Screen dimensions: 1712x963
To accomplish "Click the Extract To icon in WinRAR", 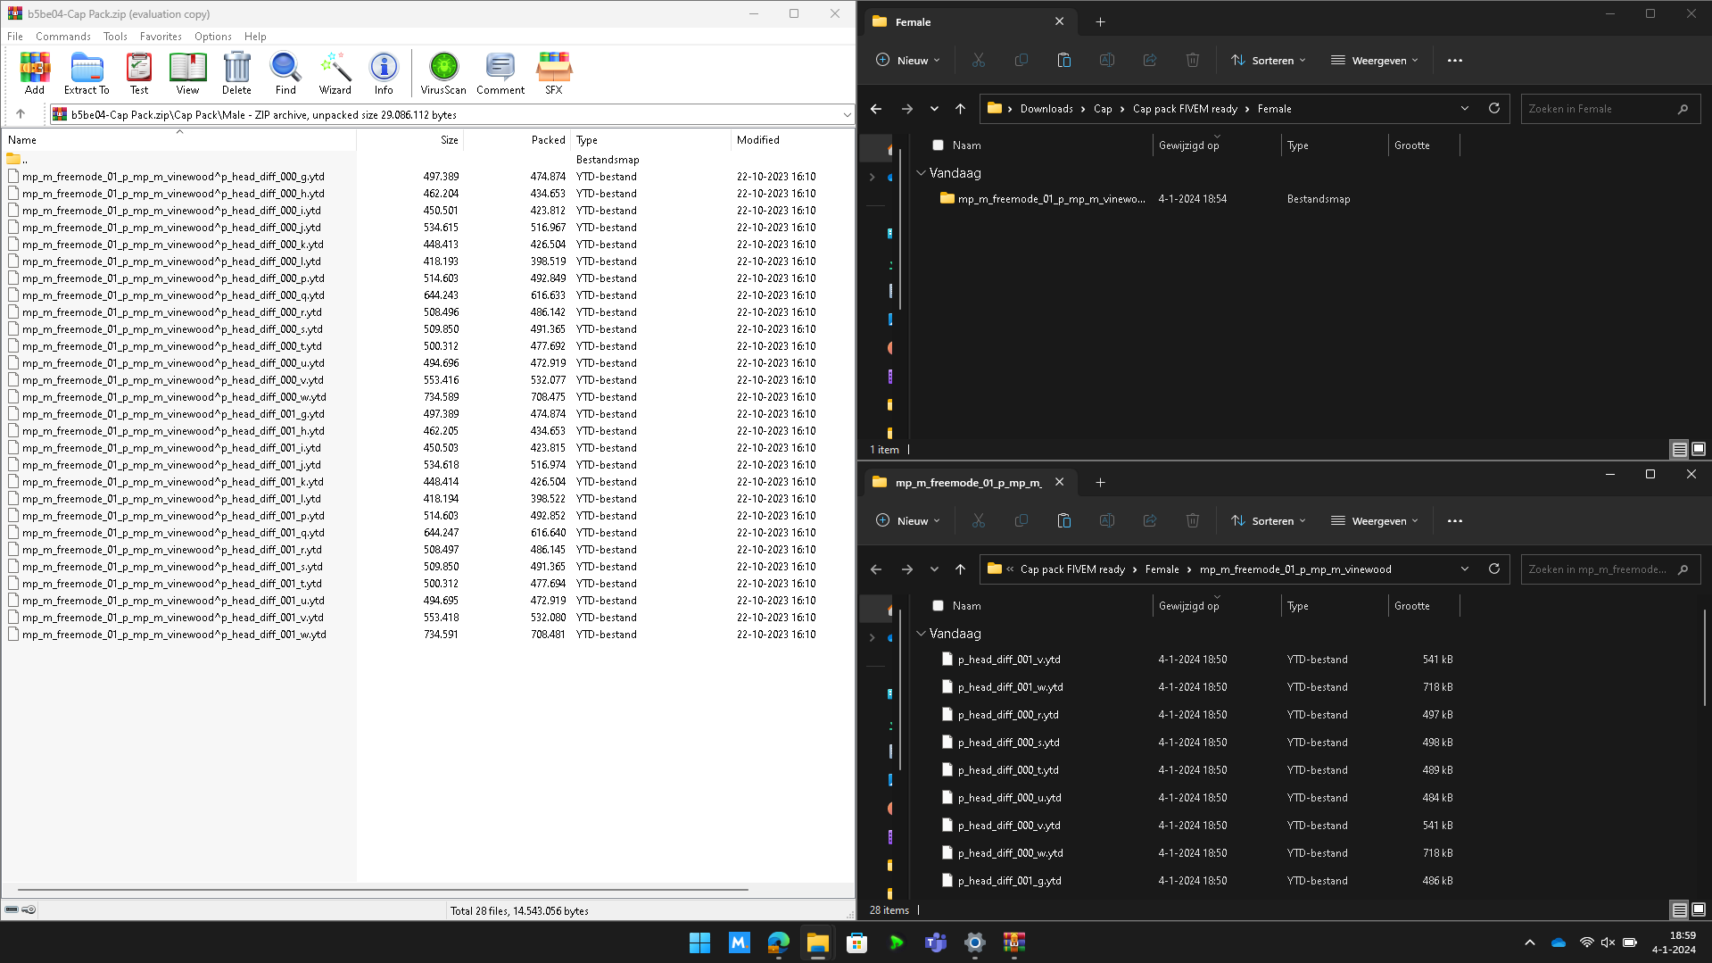I will coord(87,73).
